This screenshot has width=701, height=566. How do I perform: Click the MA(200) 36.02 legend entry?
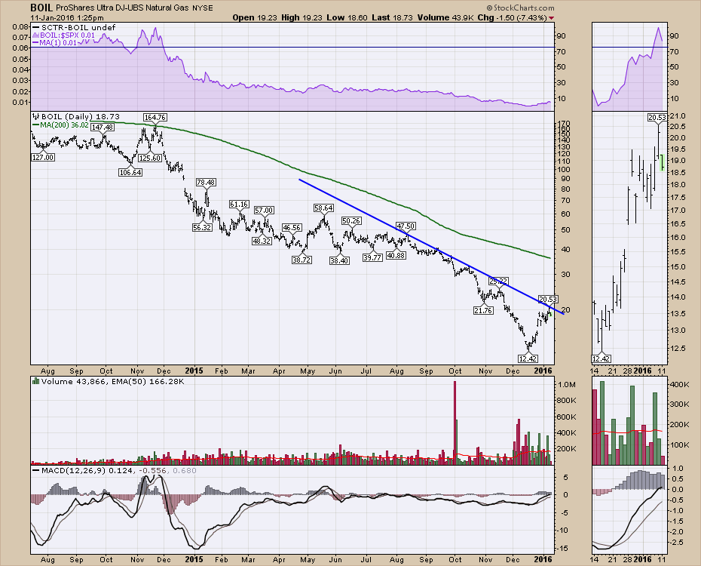[x=60, y=125]
